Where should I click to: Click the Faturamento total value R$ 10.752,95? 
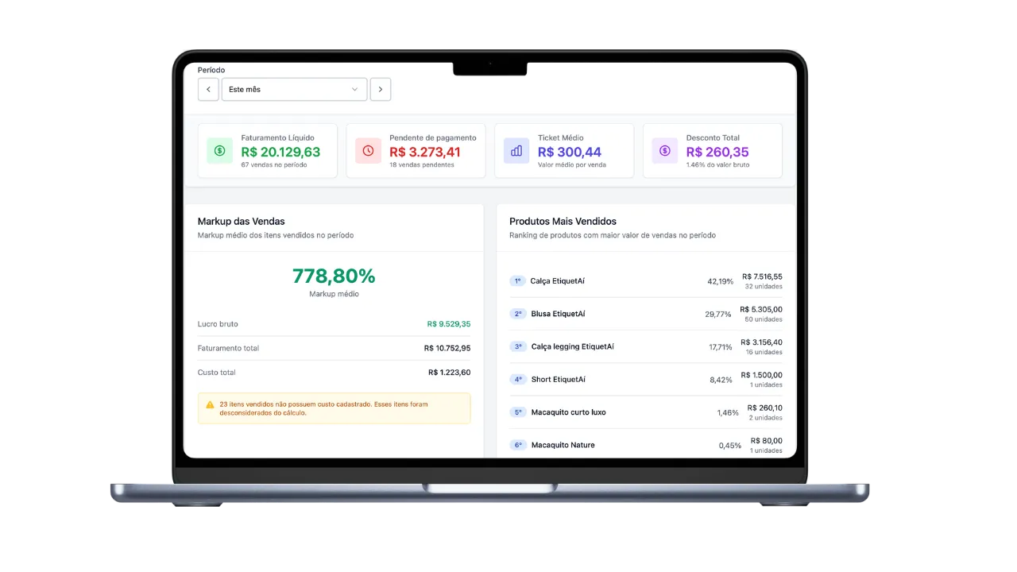pos(447,348)
